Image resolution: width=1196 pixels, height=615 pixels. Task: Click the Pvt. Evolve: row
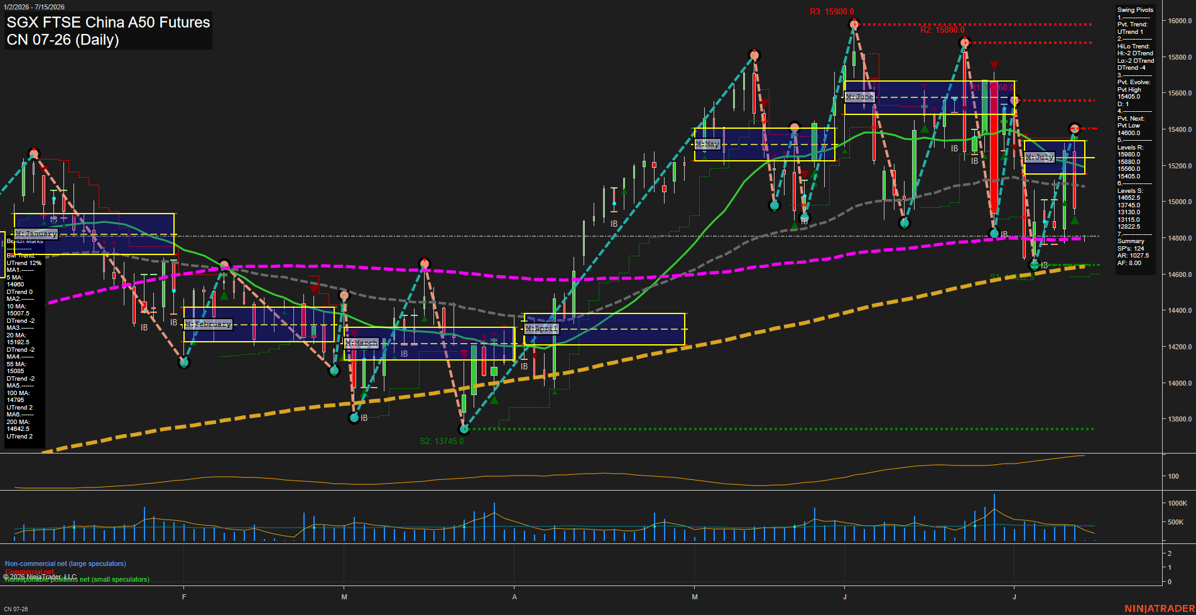[x=1134, y=82]
